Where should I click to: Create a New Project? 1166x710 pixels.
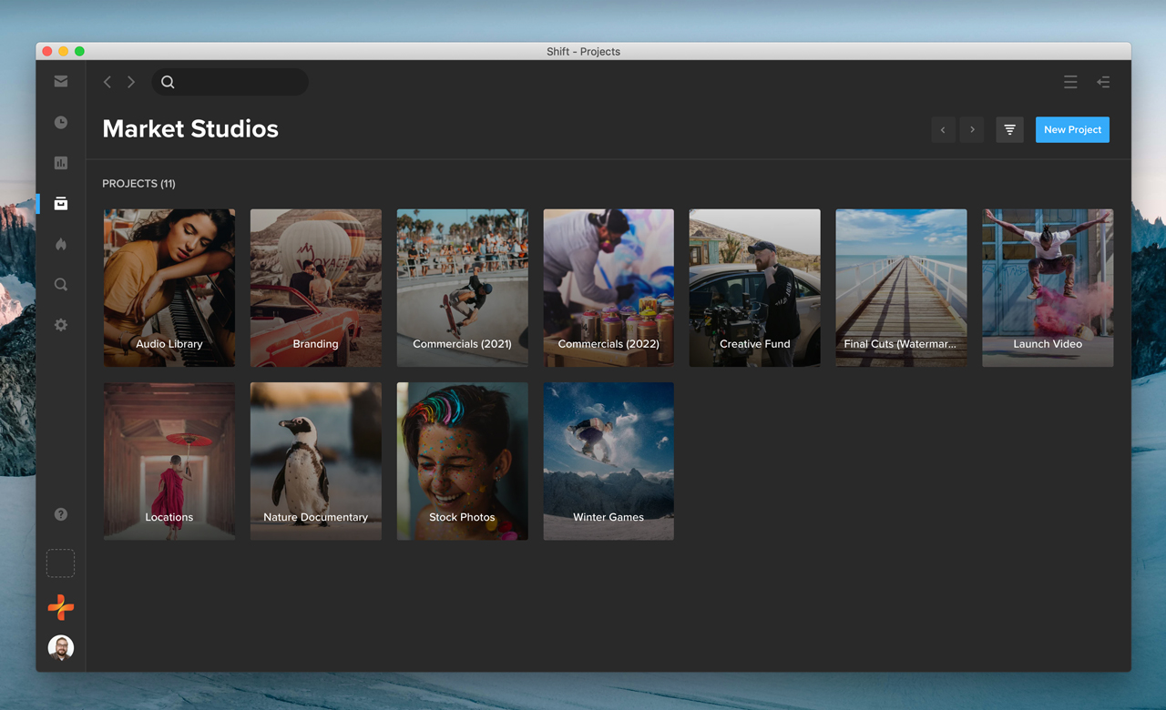point(1072,130)
